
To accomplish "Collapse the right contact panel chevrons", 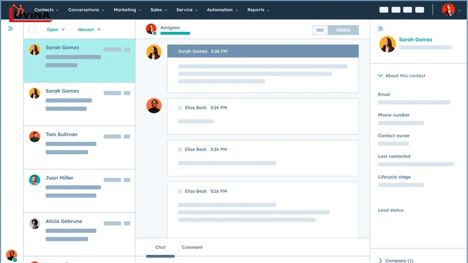I will click(x=381, y=28).
